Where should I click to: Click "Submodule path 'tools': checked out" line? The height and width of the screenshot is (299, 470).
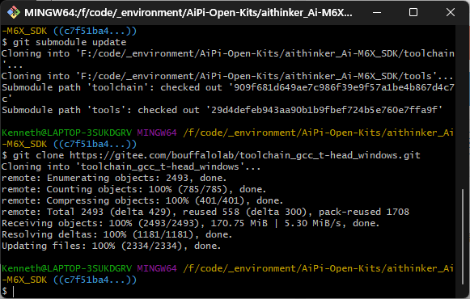coord(222,110)
